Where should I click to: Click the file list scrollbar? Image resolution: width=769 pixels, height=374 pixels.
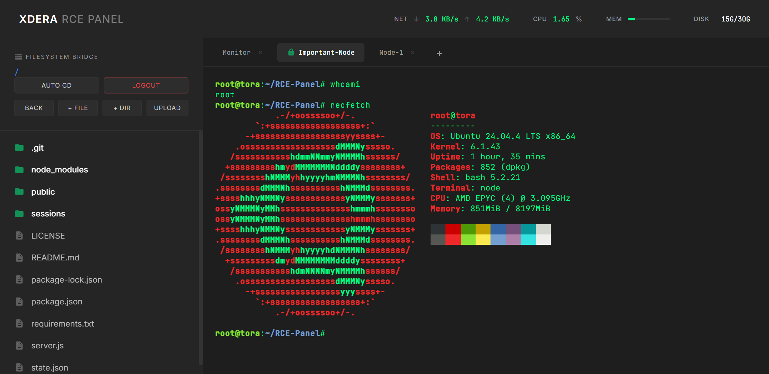tap(201, 248)
